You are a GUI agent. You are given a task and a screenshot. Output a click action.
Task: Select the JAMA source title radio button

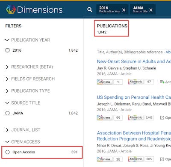pyautogui.click(x=7, y=113)
